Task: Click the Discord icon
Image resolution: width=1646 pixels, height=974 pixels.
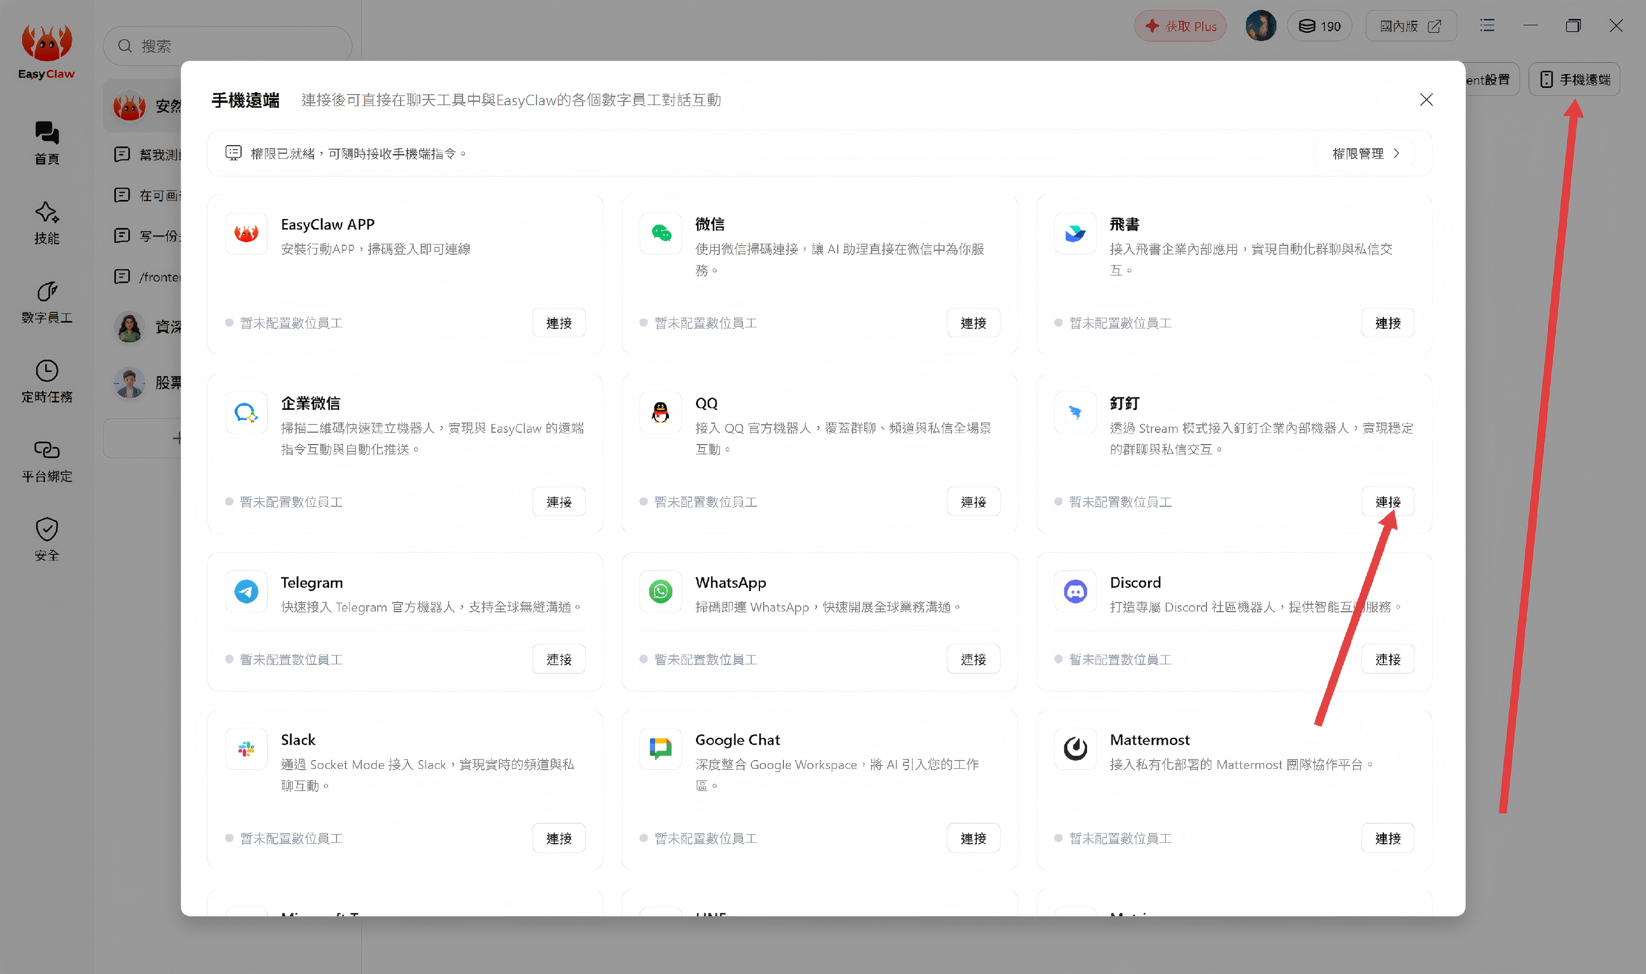Action: [1075, 592]
